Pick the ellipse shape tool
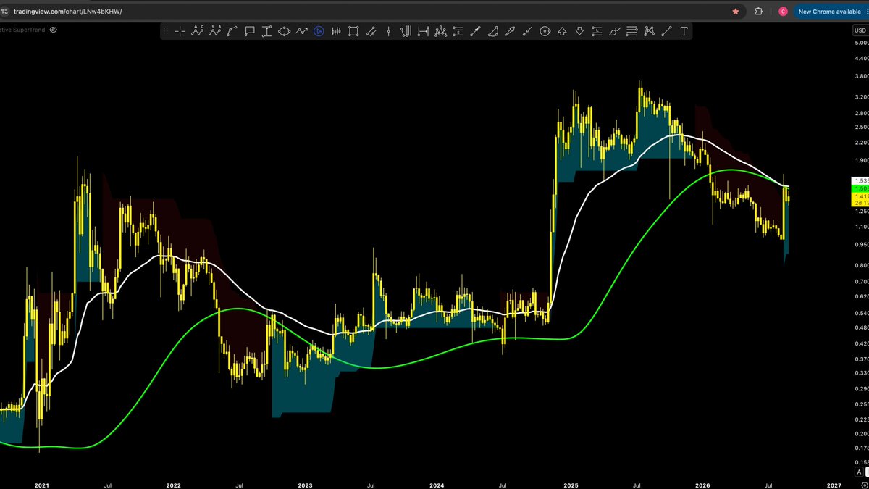The width and height of the screenshot is (869, 489). point(284,31)
